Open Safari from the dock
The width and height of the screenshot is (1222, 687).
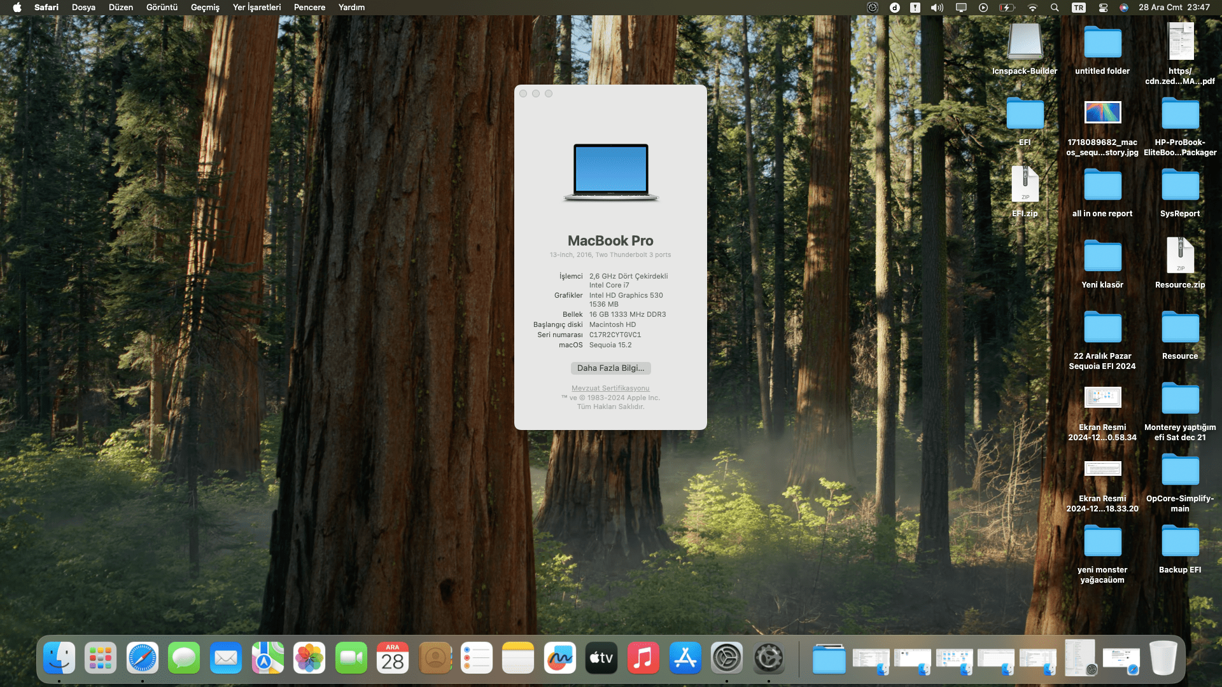pyautogui.click(x=142, y=658)
